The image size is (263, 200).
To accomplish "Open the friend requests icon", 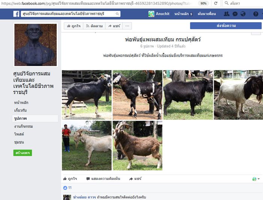I will click(x=227, y=14).
